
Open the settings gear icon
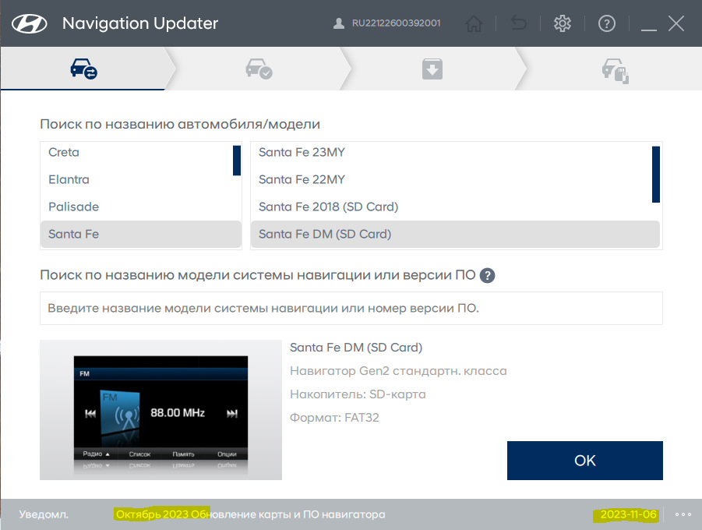pyautogui.click(x=563, y=23)
